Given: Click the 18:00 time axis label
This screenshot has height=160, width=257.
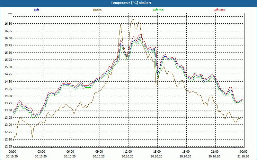Looking at the screenshot, I should 186,152.
